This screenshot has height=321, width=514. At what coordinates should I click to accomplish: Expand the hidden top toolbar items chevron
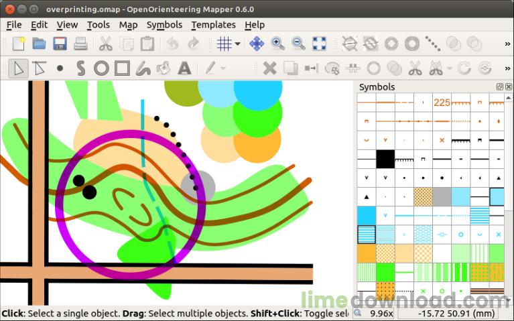tap(507, 44)
